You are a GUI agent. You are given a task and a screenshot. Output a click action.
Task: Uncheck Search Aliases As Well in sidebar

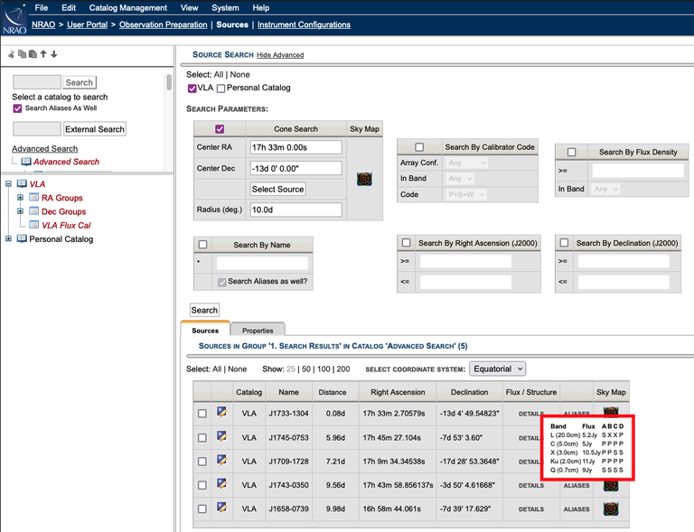point(17,108)
